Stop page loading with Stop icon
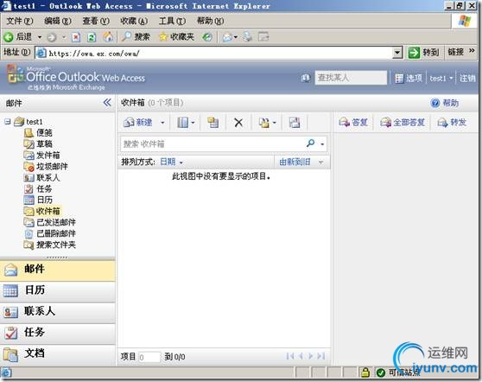Image resolution: width=482 pixels, height=382 pixels. click(x=76, y=37)
